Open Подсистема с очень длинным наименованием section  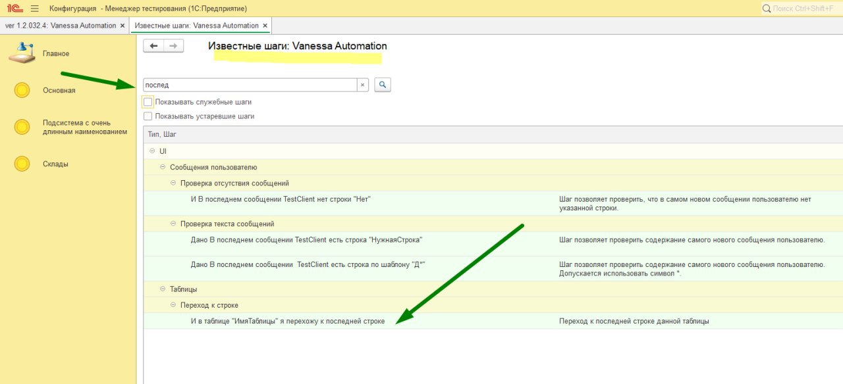click(85, 127)
